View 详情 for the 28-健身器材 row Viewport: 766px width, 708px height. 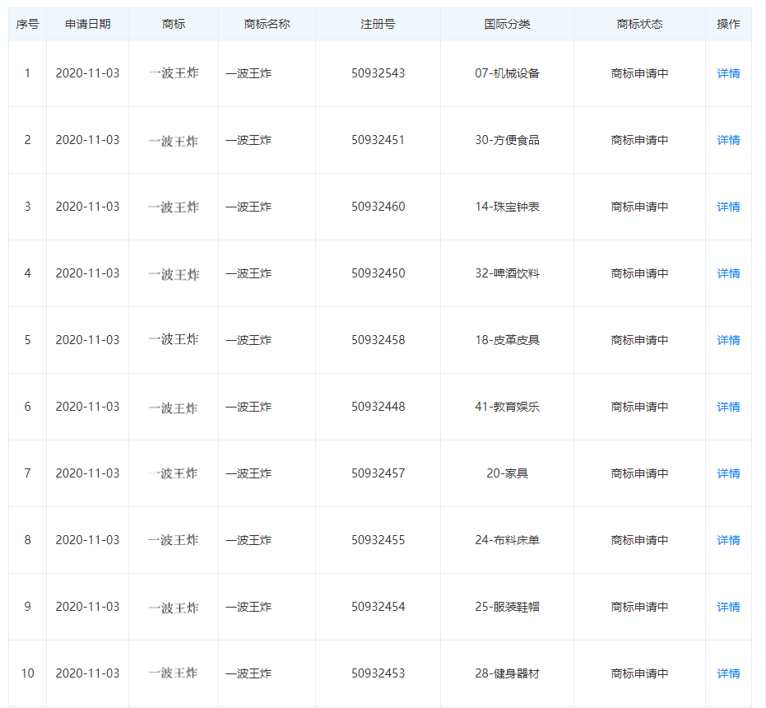tap(728, 673)
